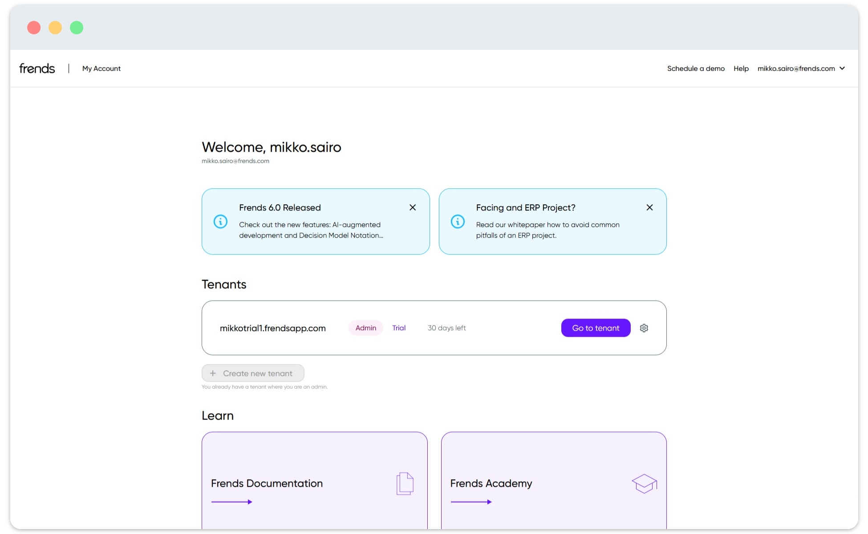This screenshot has height=534, width=868.
Task: Click the Go to tenant button
Action: pos(595,328)
